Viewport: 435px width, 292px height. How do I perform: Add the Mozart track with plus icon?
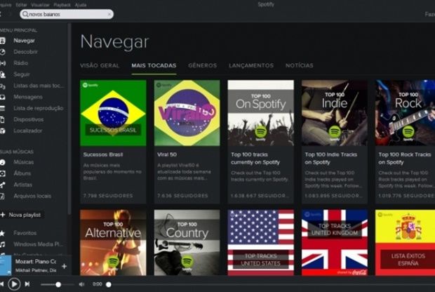pyautogui.click(x=64, y=267)
